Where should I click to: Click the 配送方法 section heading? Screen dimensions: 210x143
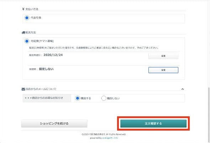(x=31, y=32)
